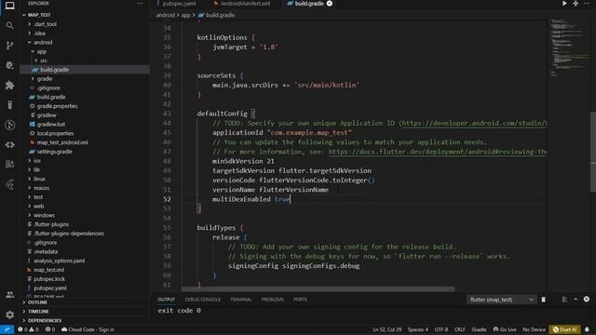
Task: Click the editor horizontal scrollbar
Action: tap(318, 289)
